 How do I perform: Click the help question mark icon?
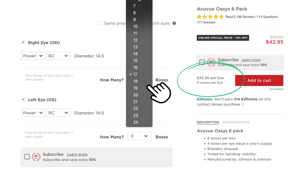(174, 23)
